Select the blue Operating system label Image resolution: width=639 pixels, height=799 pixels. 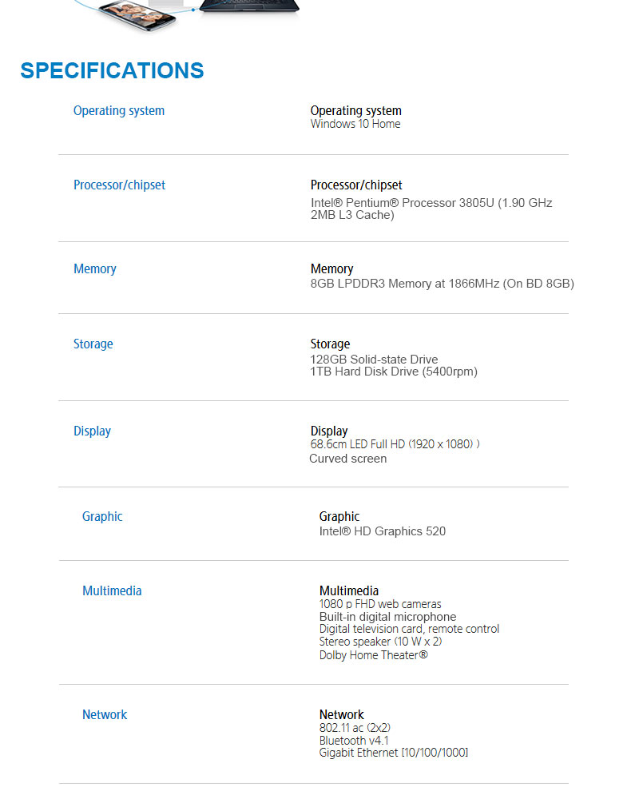[119, 111]
